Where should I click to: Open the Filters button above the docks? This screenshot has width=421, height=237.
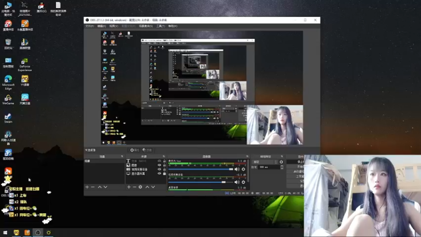pos(147,150)
